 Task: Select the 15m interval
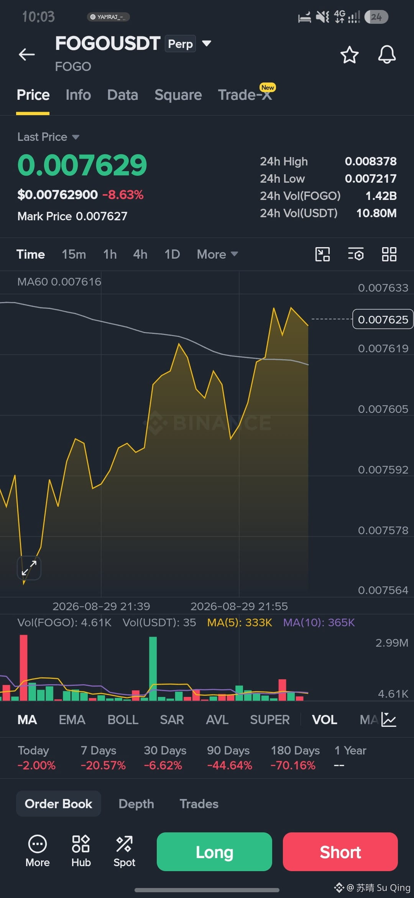tap(74, 254)
